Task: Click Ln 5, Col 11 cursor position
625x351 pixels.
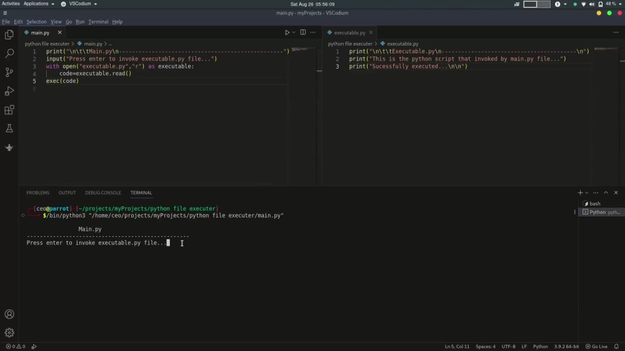Action: coord(457,346)
